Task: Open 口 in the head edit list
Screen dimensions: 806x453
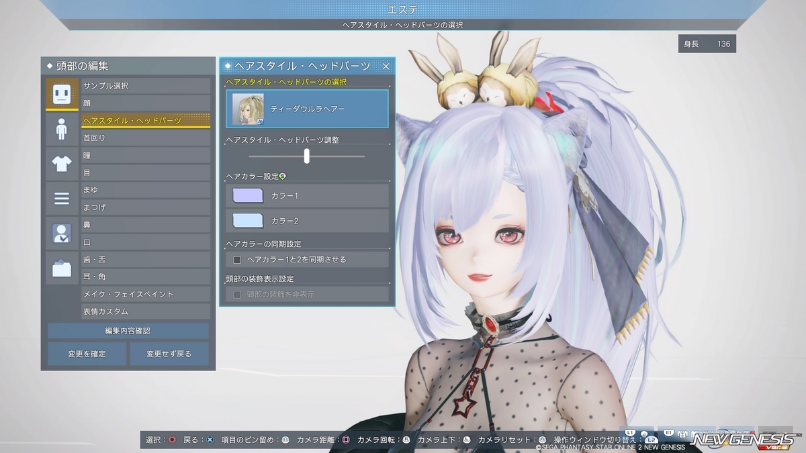Action: coord(146,242)
